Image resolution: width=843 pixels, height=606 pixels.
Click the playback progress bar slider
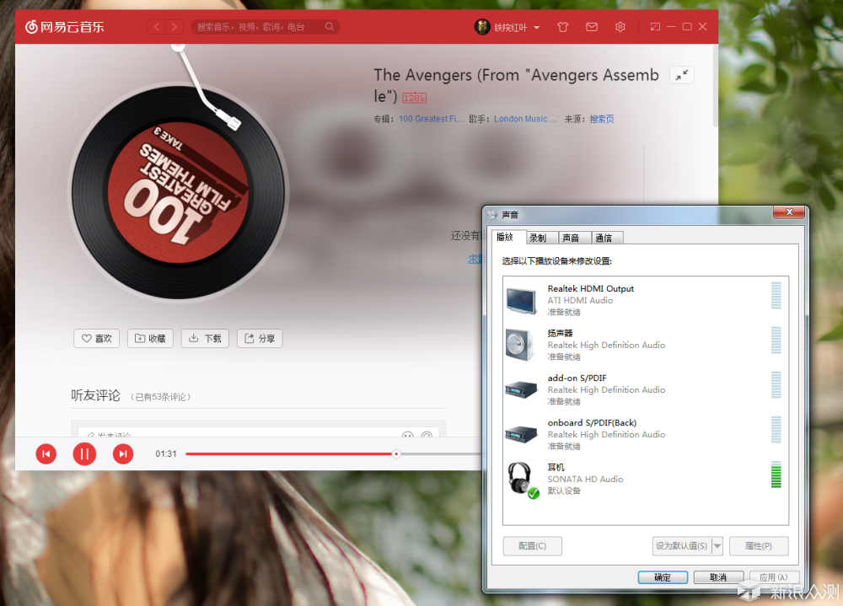(x=396, y=454)
